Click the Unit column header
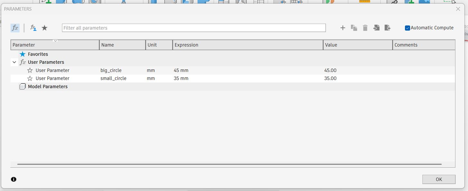 pyautogui.click(x=159, y=45)
